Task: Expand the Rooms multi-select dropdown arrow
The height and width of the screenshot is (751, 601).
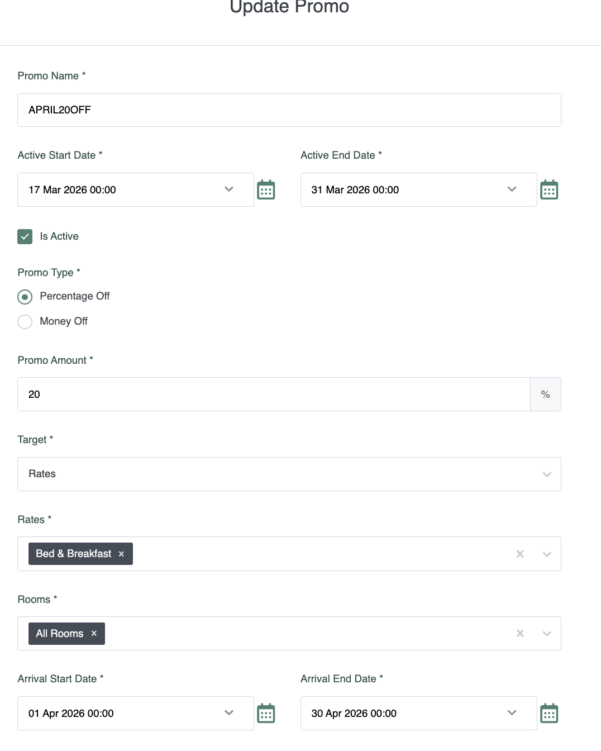Action: point(547,634)
